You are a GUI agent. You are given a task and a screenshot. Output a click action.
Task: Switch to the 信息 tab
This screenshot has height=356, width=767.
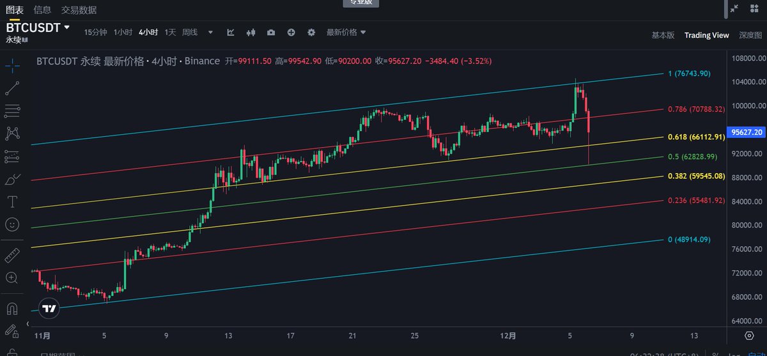click(x=43, y=10)
